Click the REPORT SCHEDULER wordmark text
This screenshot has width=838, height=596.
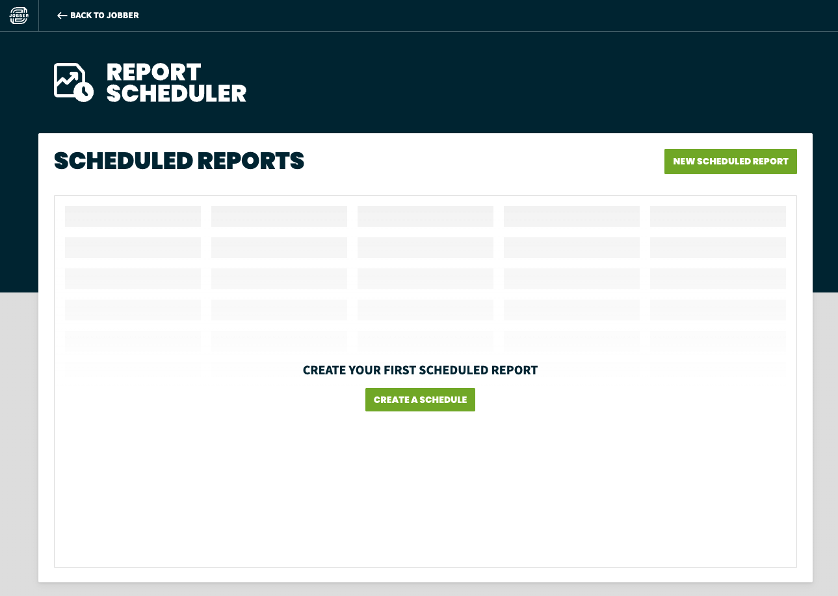[177, 82]
